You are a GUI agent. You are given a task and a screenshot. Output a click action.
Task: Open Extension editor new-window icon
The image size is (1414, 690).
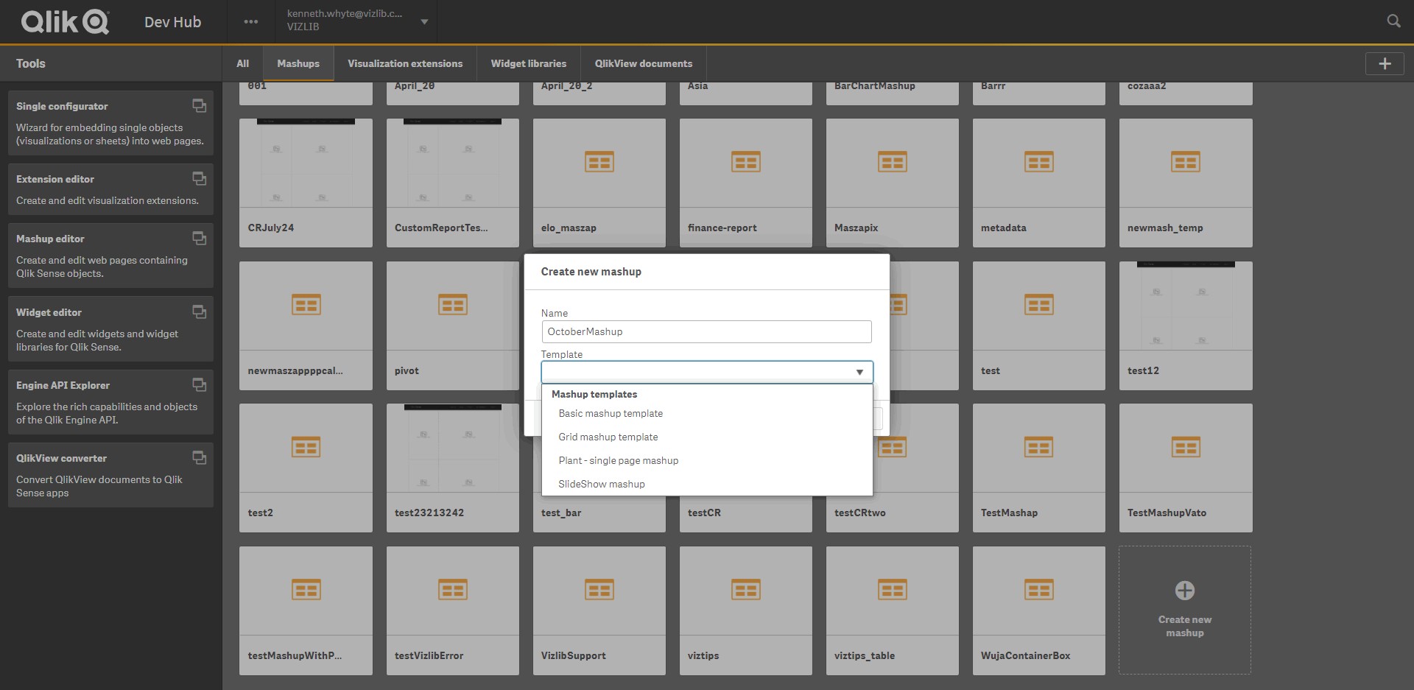[199, 178]
